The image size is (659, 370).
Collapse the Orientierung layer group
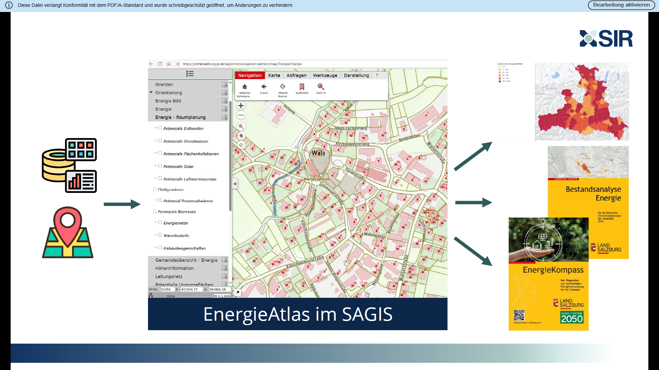151,92
